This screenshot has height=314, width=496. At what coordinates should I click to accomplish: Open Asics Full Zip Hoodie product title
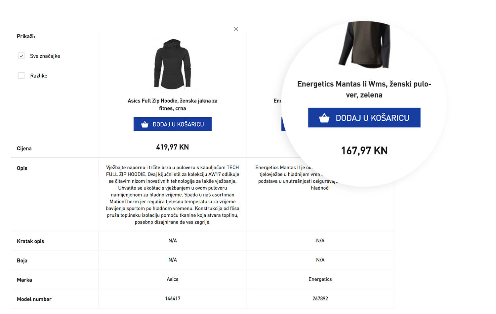172,104
